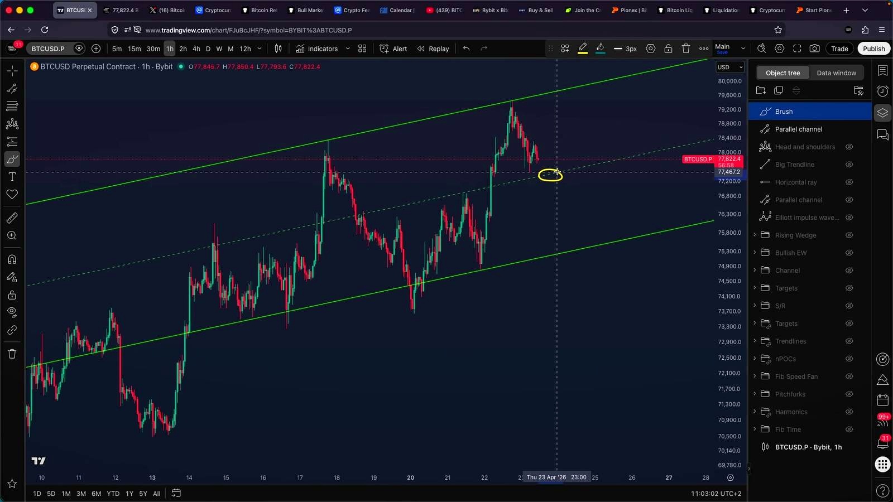Open the USD currency dropdown
893x502 pixels.
[x=730, y=67]
